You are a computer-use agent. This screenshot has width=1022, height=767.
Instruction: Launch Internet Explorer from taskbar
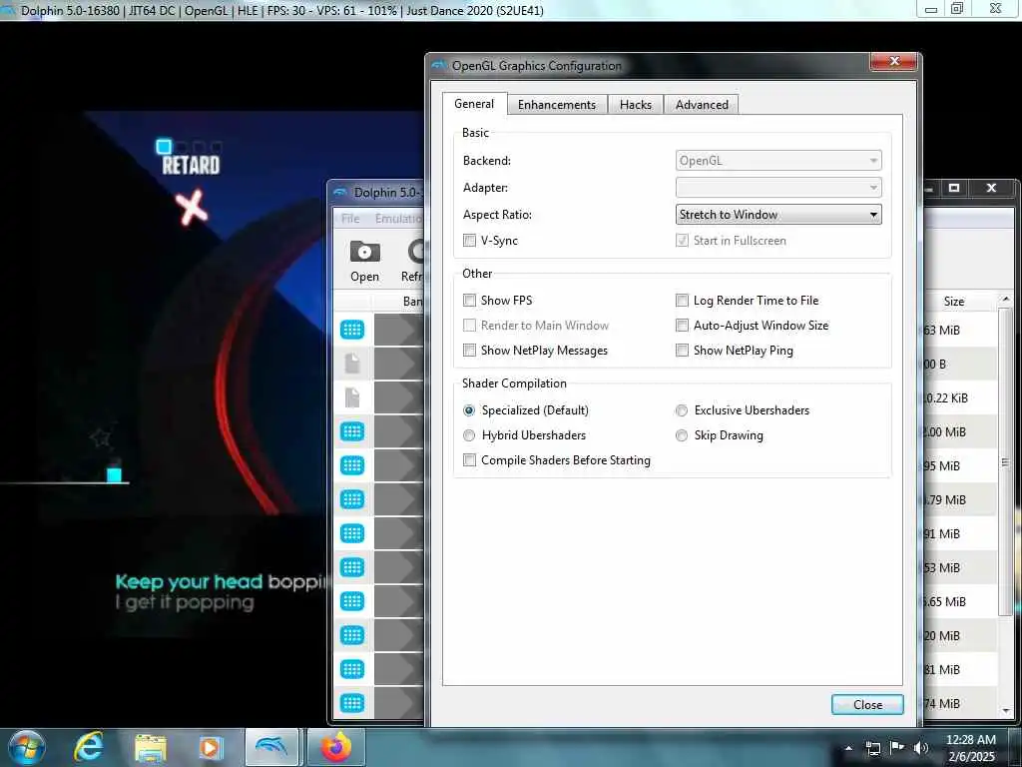click(x=89, y=747)
